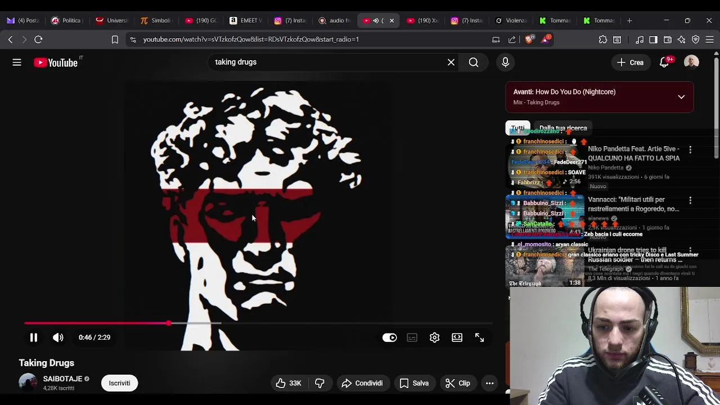Toggle subtitles captions button

point(412,337)
